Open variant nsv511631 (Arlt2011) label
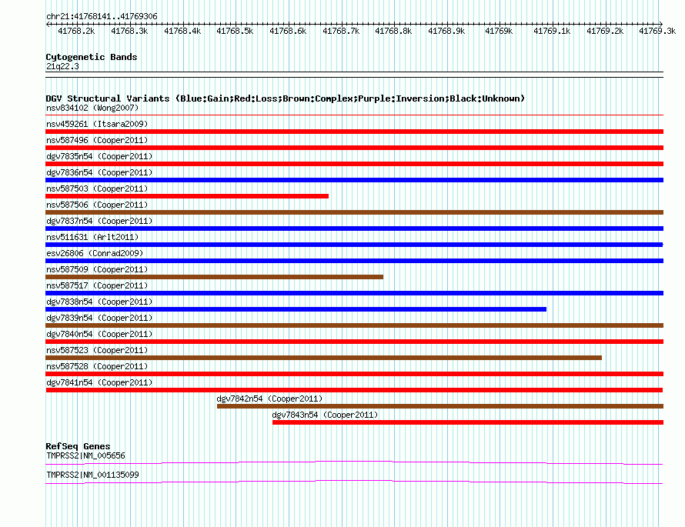 point(92,237)
